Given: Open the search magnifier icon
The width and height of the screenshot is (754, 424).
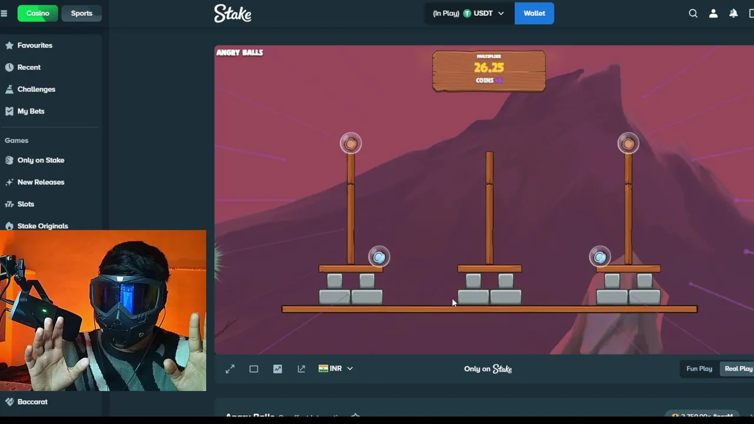Looking at the screenshot, I should coord(693,13).
